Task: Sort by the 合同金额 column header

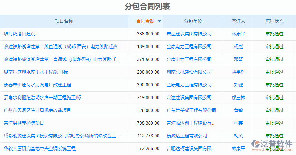Action: pyautogui.click(x=145, y=21)
